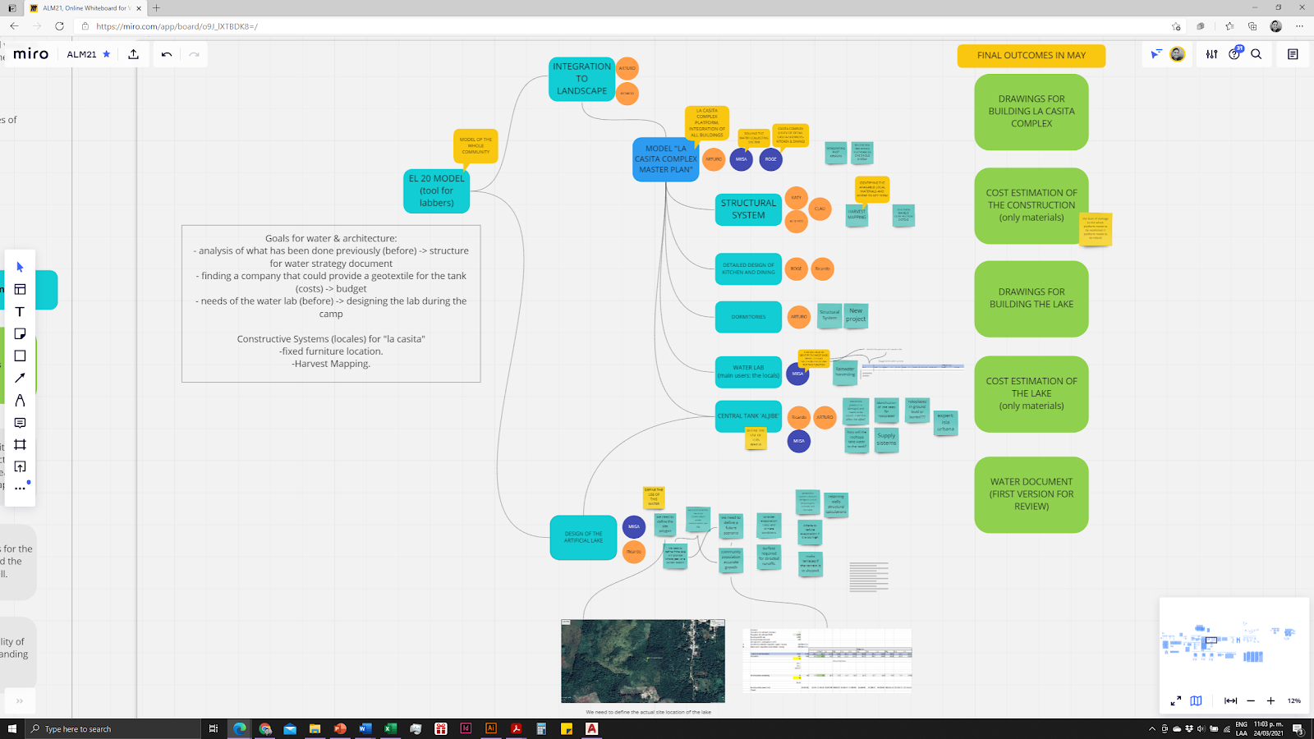Expand the collapsed bottom-left panel chevrons
Screen dimensions: 1314x739
tap(20, 700)
